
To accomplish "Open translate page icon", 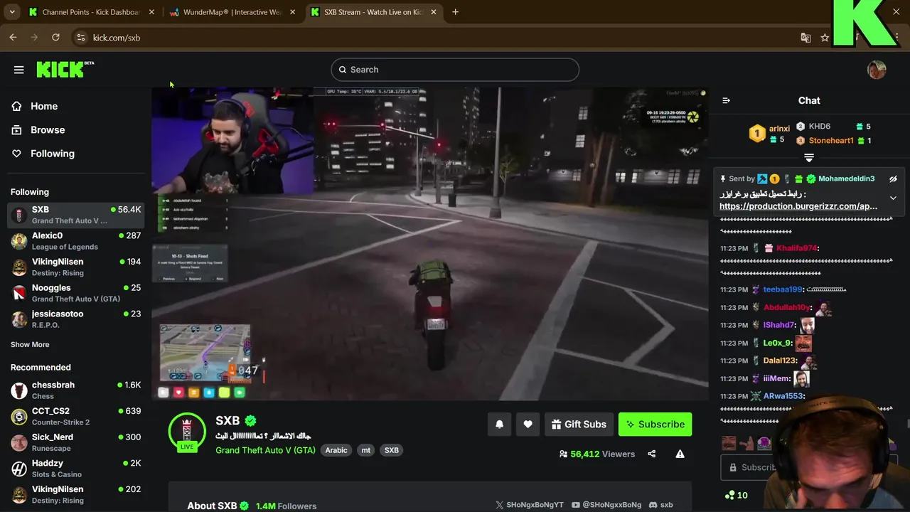I will coord(805,38).
